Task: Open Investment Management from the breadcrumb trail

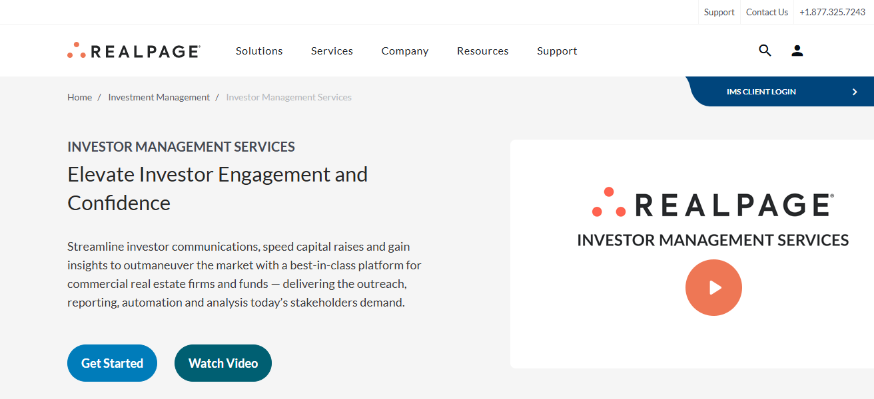Action: (x=159, y=96)
